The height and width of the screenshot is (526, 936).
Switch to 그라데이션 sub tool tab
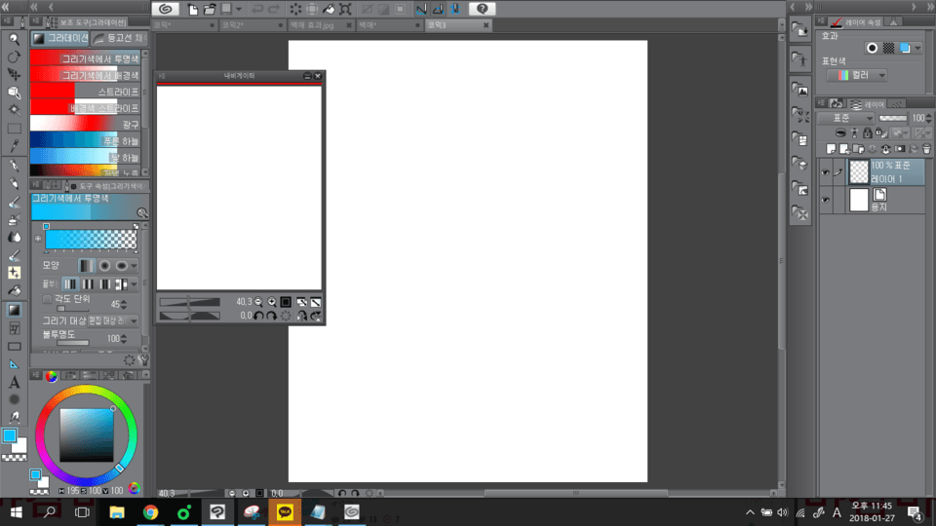[60, 38]
